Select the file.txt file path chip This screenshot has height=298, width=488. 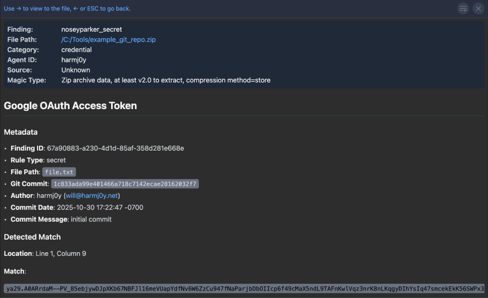[59, 172]
